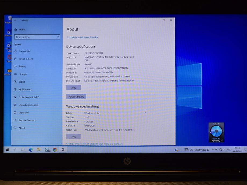
Task: Show hidden tray icons chevron
Action: (x=213, y=150)
